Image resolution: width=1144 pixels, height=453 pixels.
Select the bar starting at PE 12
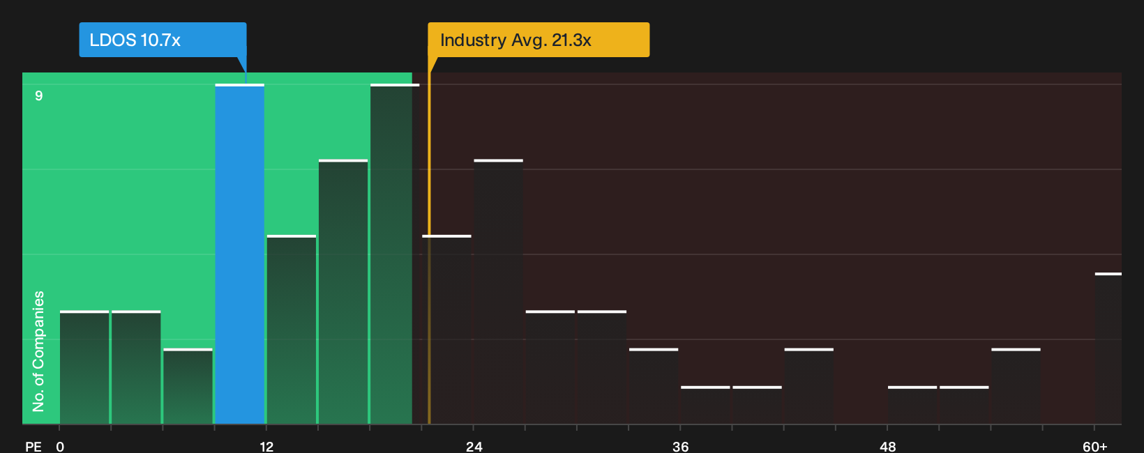coord(292,330)
